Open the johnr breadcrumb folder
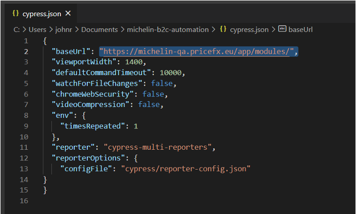 [x=63, y=30]
